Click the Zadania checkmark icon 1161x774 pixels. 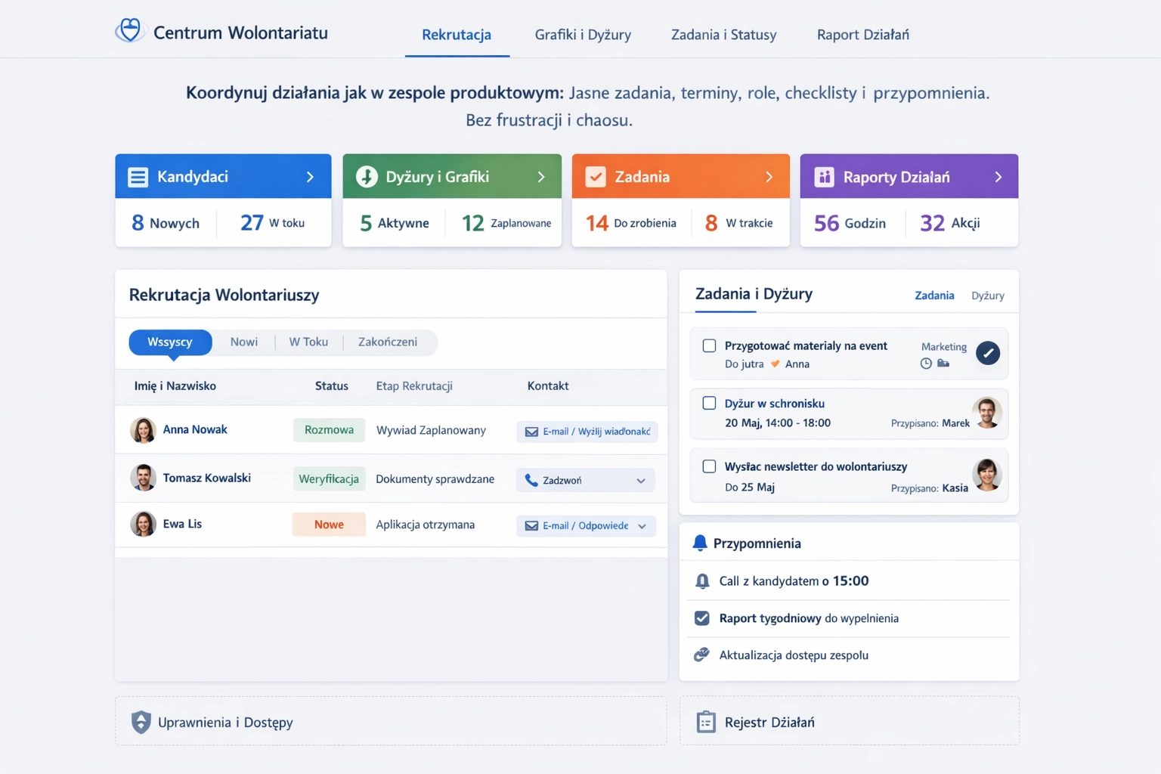click(596, 176)
